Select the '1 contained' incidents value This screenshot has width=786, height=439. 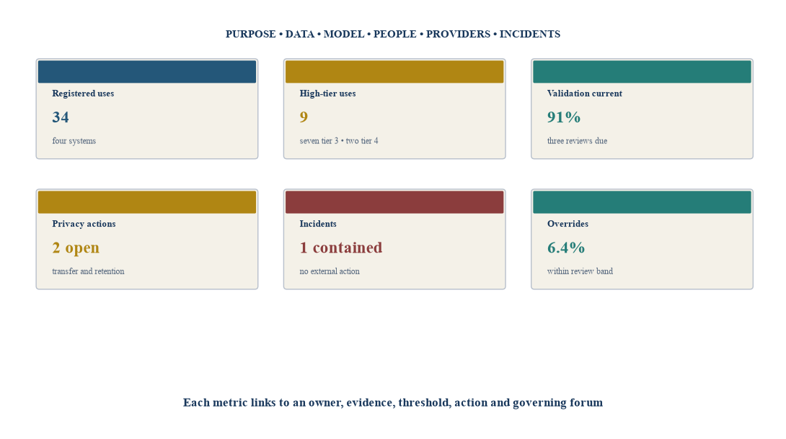[341, 248]
